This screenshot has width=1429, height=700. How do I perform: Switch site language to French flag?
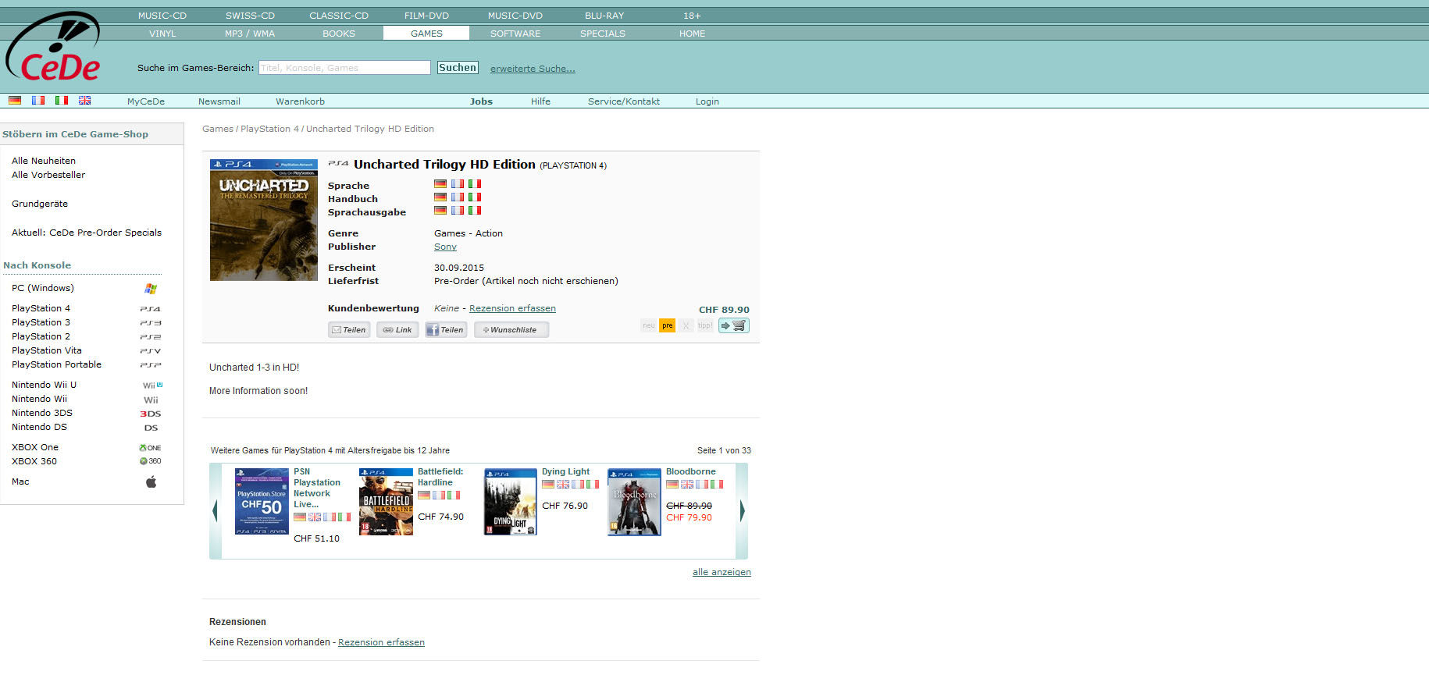pos(38,100)
